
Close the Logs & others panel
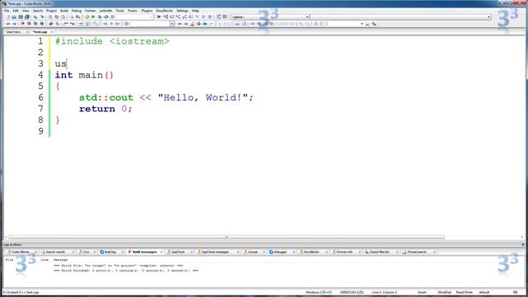(523, 245)
